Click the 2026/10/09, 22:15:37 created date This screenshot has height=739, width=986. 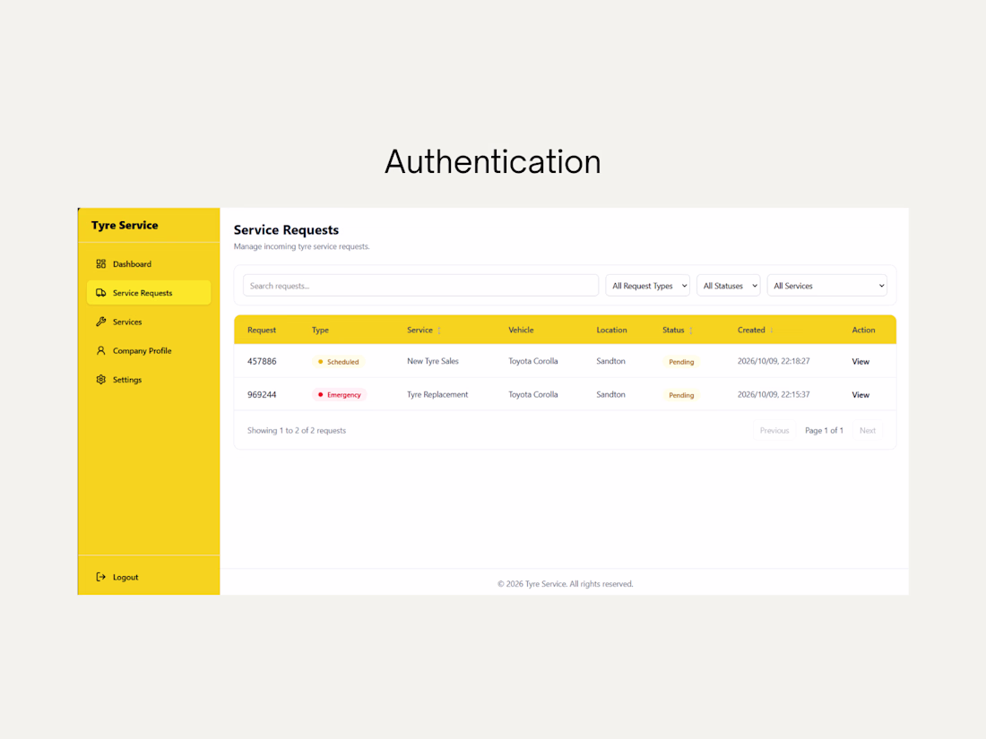[774, 395]
